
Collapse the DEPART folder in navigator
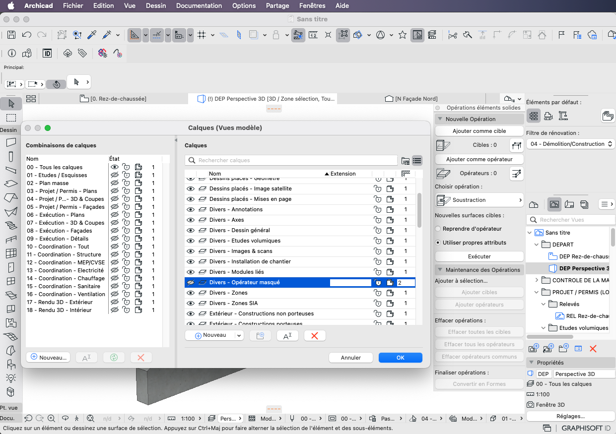pos(537,245)
